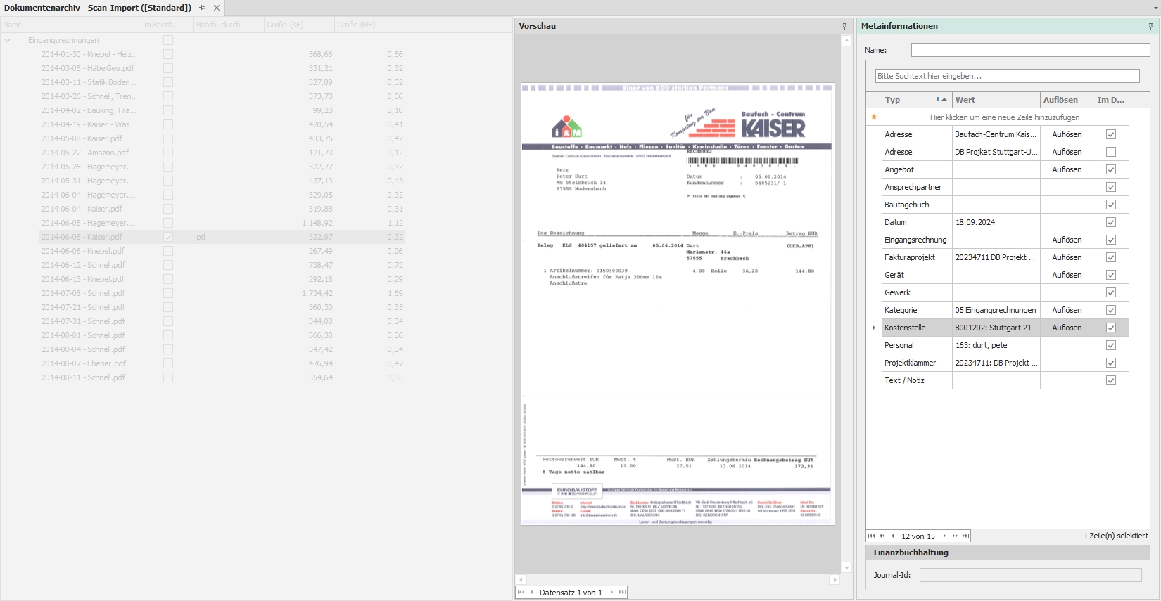Click Auflösen for Fakturaprojekt row

click(1067, 257)
